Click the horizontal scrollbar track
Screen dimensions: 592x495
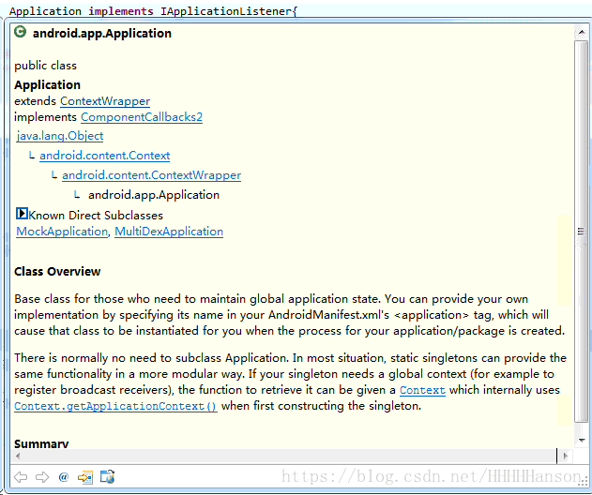click(x=290, y=456)
